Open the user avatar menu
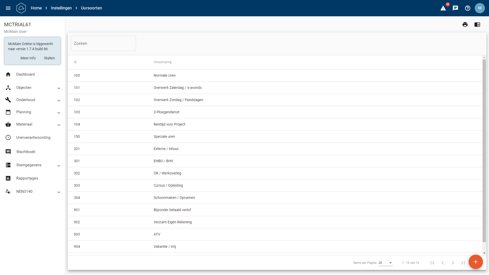 (x=480, y=8)
